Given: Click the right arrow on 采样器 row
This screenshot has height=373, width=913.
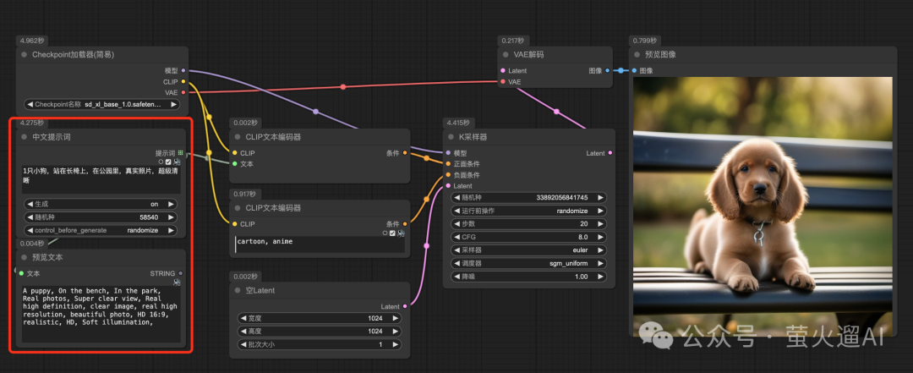Looking at the screenshot, I should point(599,250).
